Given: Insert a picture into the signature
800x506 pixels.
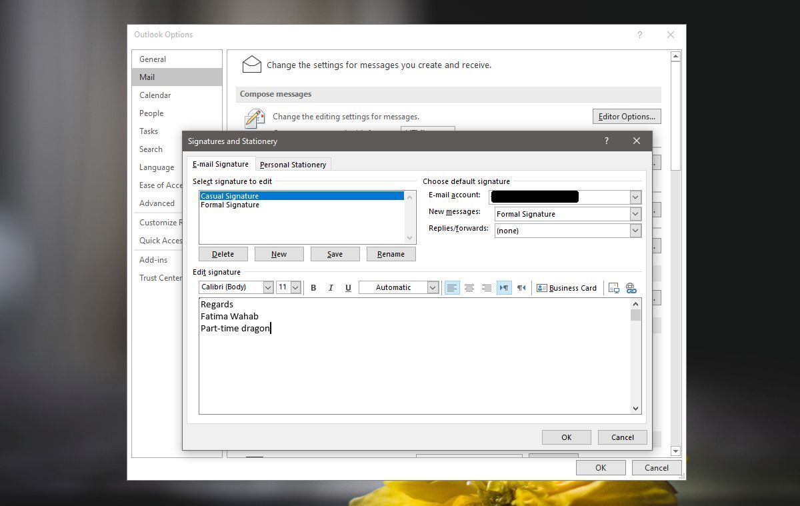Looking at the screenshot, I should pos(615,287).
